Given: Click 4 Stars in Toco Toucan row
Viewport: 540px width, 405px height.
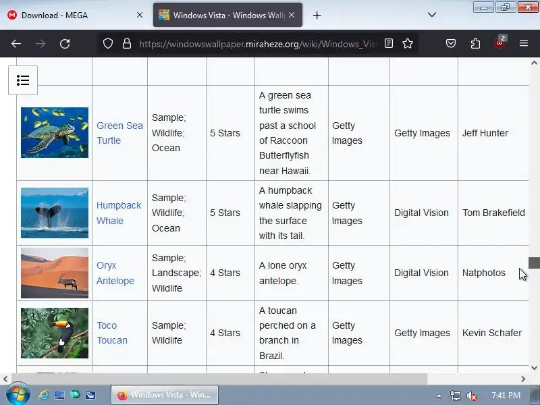Looking at the screenshot, I should (225, 333).
